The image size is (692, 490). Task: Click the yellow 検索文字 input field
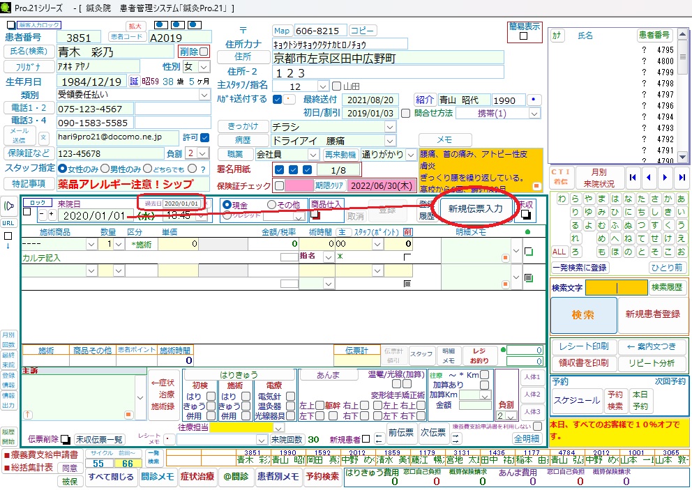point(617,288)
